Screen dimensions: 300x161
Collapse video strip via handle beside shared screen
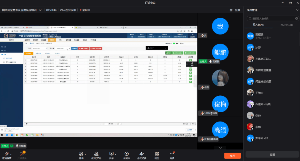[195, 81]
